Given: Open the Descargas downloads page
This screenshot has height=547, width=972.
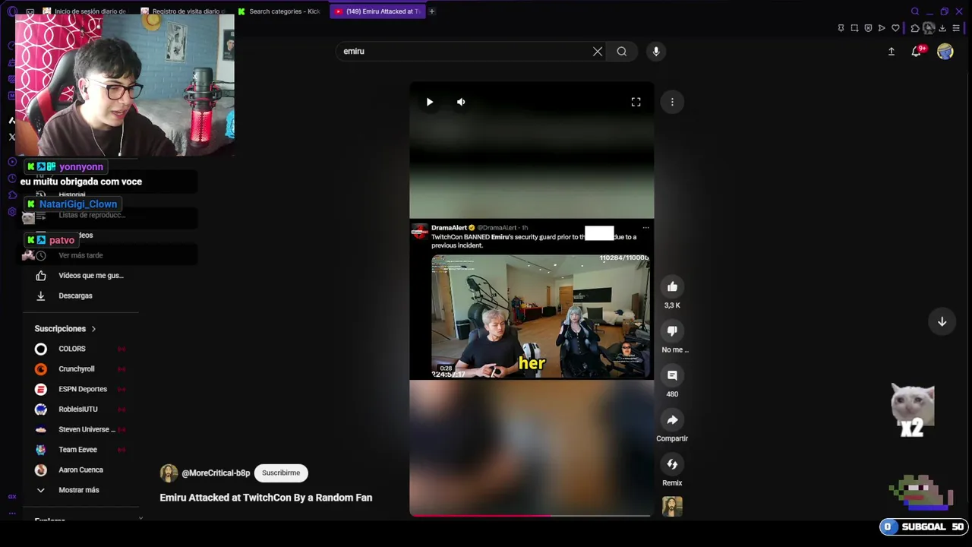Looking at the screenshot, I should pyautogui.click(x=75, y=296).
